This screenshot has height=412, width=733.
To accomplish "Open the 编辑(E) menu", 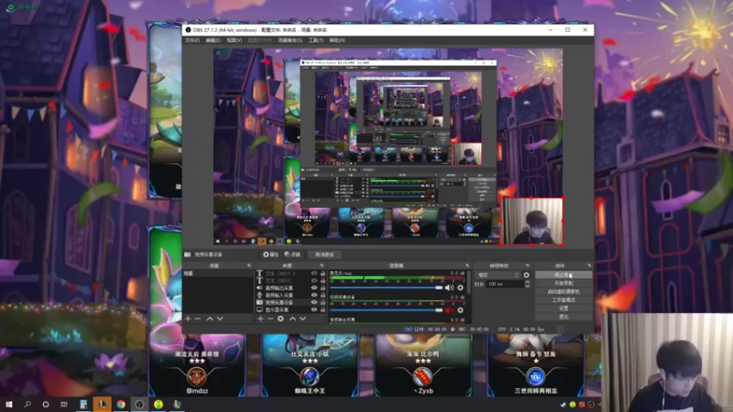I will point(213,40).
